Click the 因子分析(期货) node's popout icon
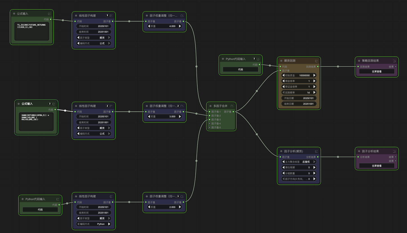Screen dimensions: 407x233 (316, 151)
